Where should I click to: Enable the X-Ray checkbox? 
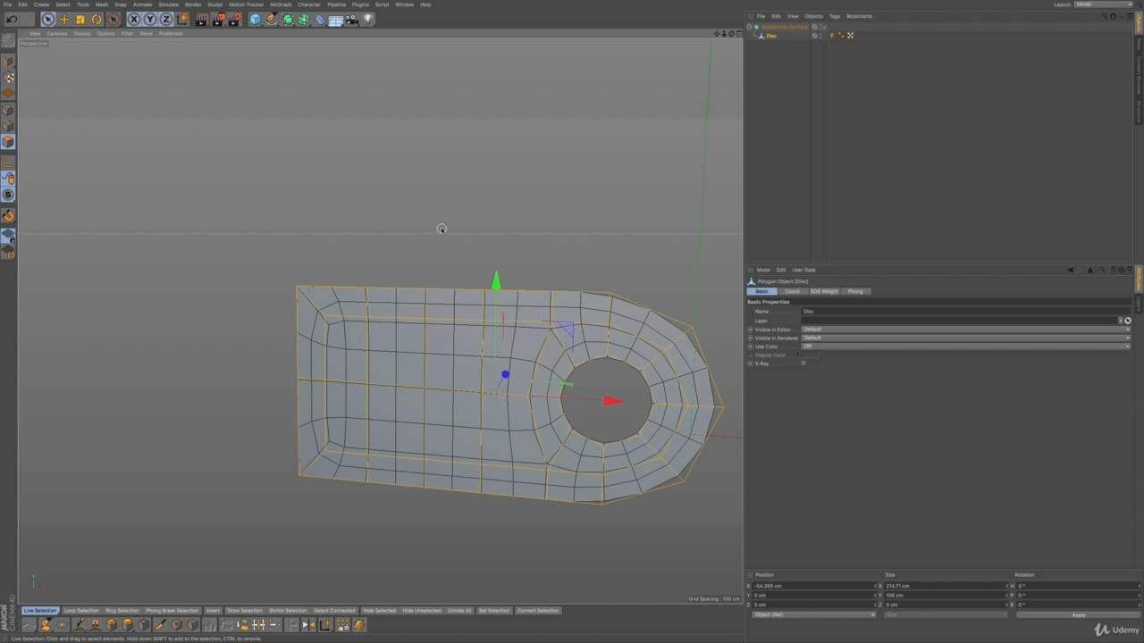803,363
